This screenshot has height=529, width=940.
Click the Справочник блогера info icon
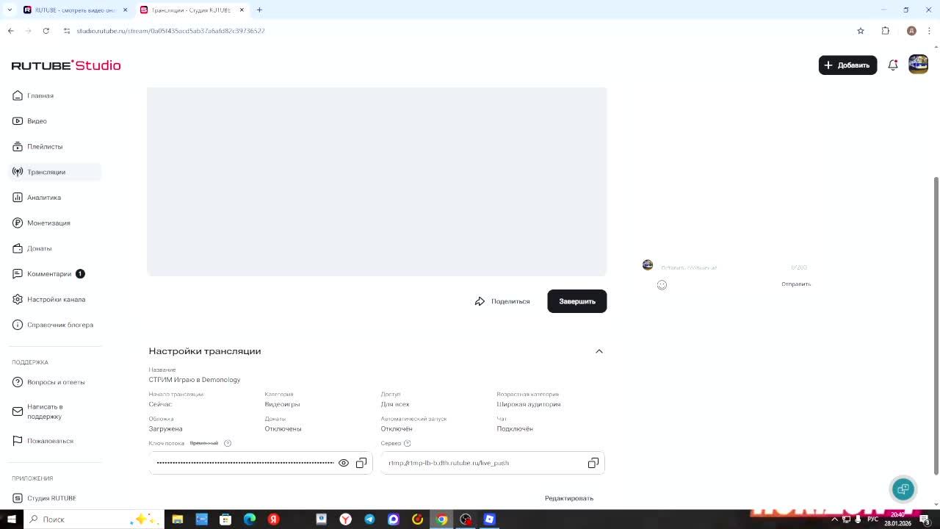pos(18,325)
